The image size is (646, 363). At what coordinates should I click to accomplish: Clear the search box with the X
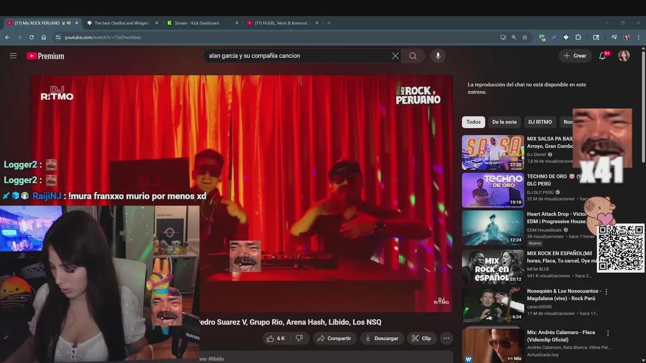(395, 56)
